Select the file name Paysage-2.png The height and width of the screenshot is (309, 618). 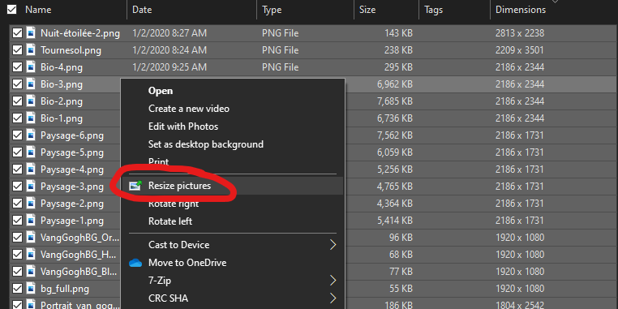click(x=72, y=204)
